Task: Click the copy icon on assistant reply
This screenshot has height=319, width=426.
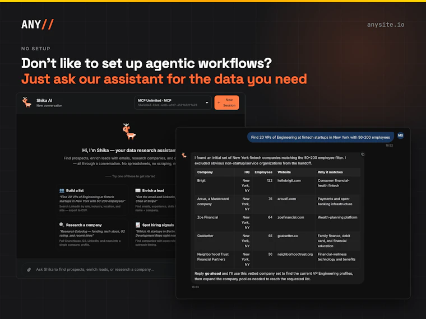Action: coord(363,154)
